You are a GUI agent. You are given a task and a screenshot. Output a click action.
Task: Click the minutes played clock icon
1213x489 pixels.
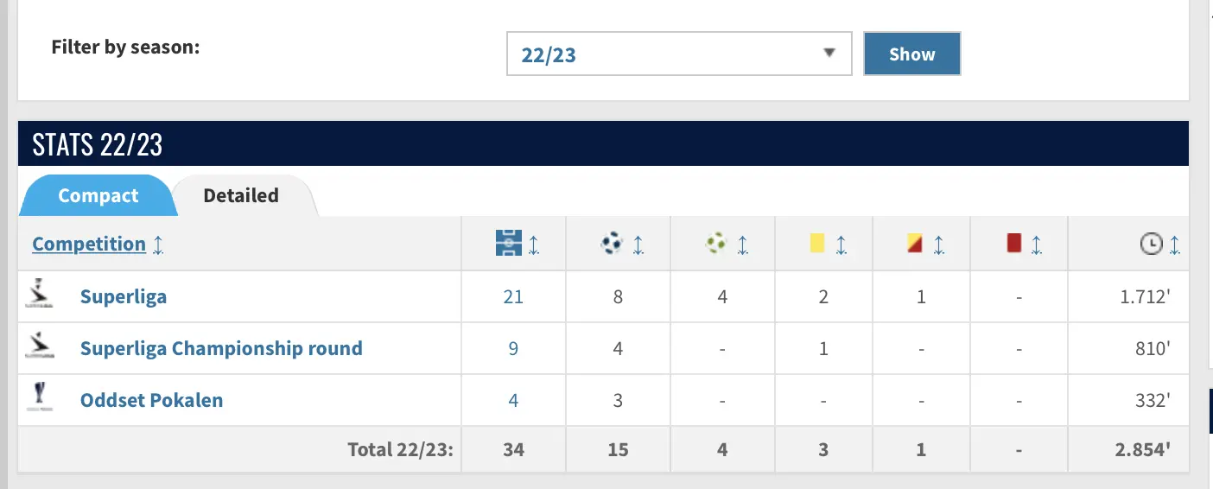tap(1151, 244)
